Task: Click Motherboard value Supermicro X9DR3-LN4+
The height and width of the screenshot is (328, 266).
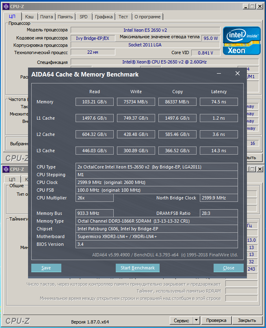Action: tap(157, 236)
